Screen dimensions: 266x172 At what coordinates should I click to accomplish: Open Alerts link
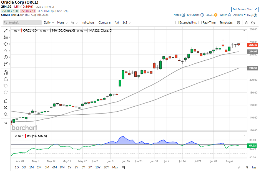(212, 15)
